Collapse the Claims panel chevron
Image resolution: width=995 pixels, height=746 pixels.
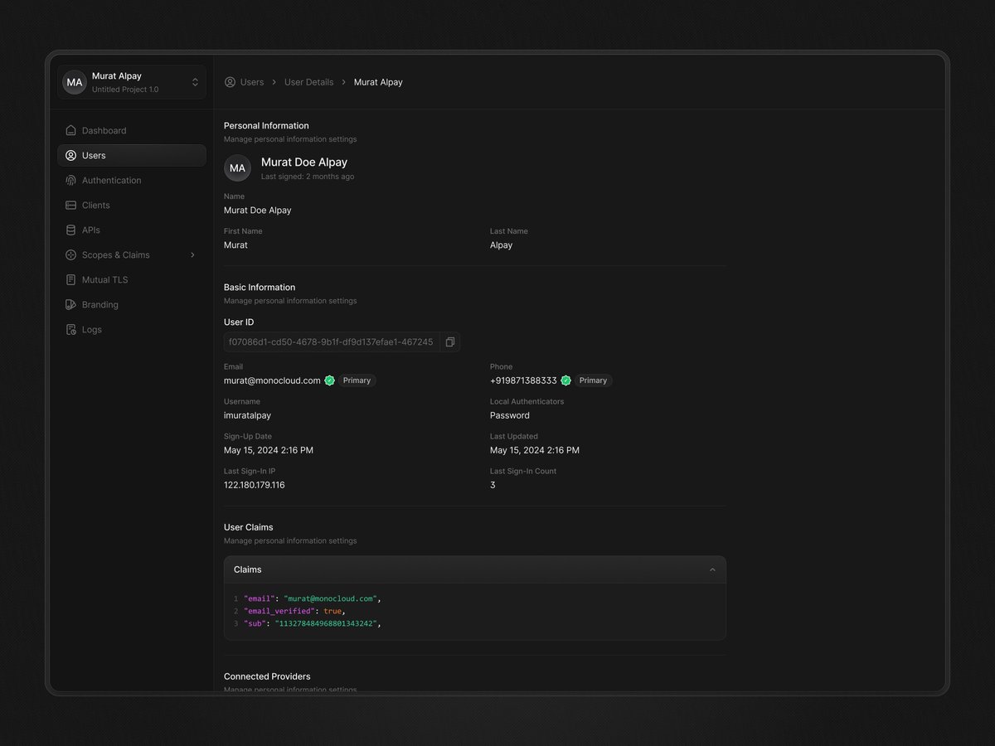(x=712, y=569)
